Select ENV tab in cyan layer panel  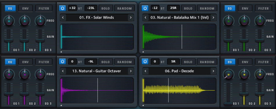coord(26,8)
